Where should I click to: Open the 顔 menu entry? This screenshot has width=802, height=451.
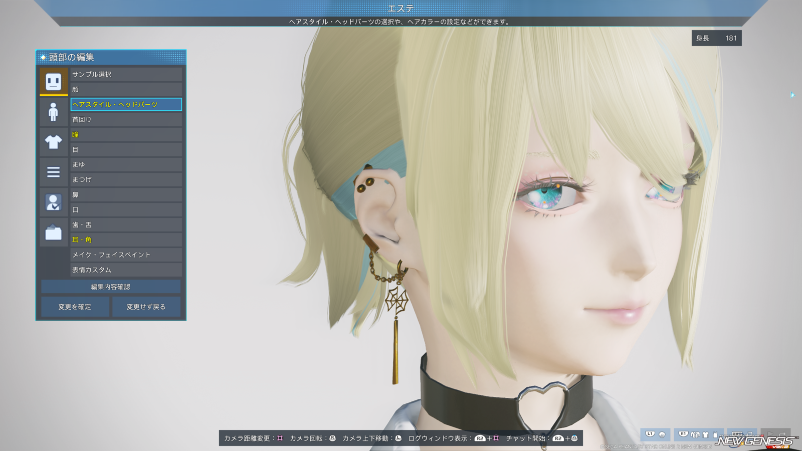pyautogui.click(x=126, y=89)
